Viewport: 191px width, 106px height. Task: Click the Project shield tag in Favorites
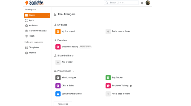click(85, 47)
